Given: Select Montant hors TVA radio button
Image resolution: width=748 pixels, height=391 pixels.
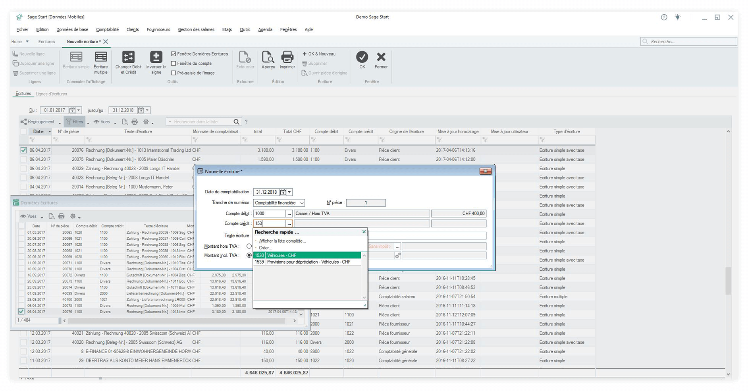Looking at the screenshot, I should coord(249,246).
